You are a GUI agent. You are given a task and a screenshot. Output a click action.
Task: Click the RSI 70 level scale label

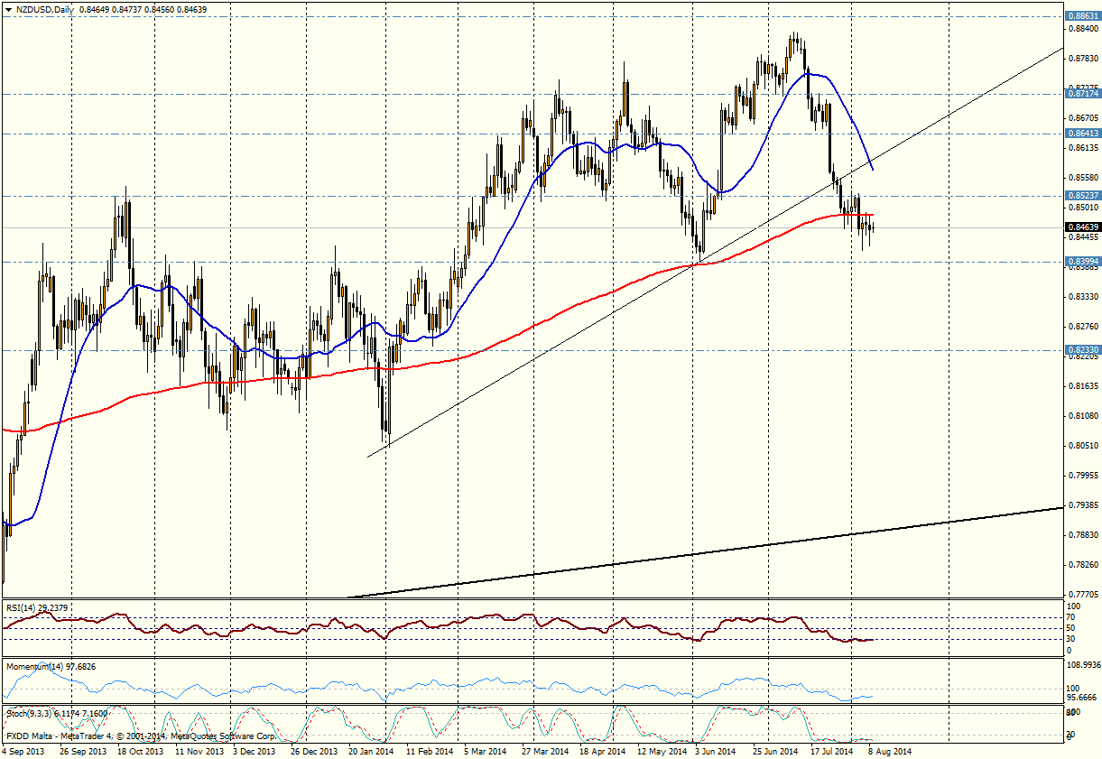point(1070,617)
